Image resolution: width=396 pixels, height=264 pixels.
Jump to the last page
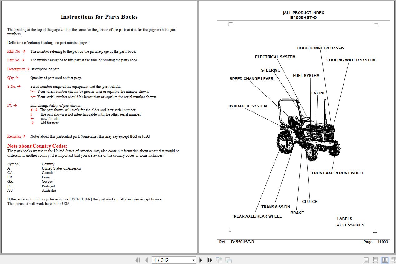pos(210,260)
